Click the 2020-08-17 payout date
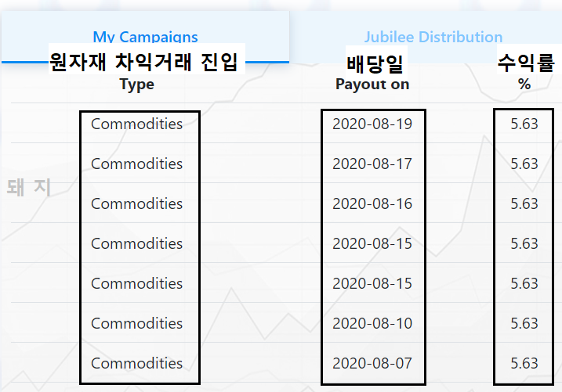 pos(372,164)
